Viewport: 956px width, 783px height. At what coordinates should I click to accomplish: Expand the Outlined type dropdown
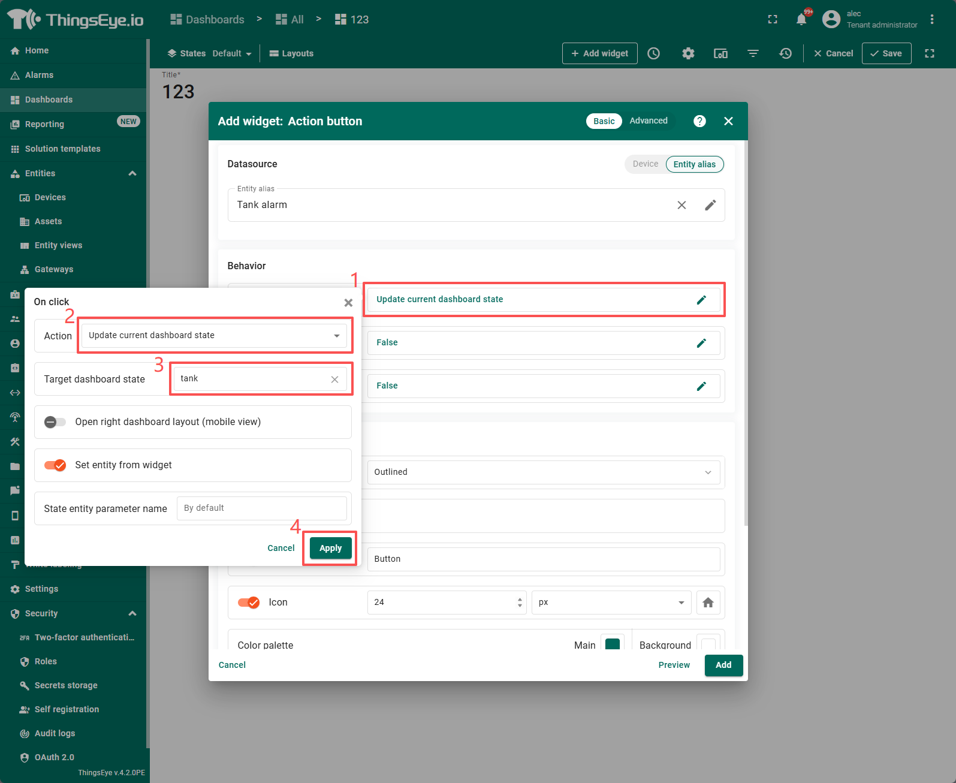[x=542, y=472]
